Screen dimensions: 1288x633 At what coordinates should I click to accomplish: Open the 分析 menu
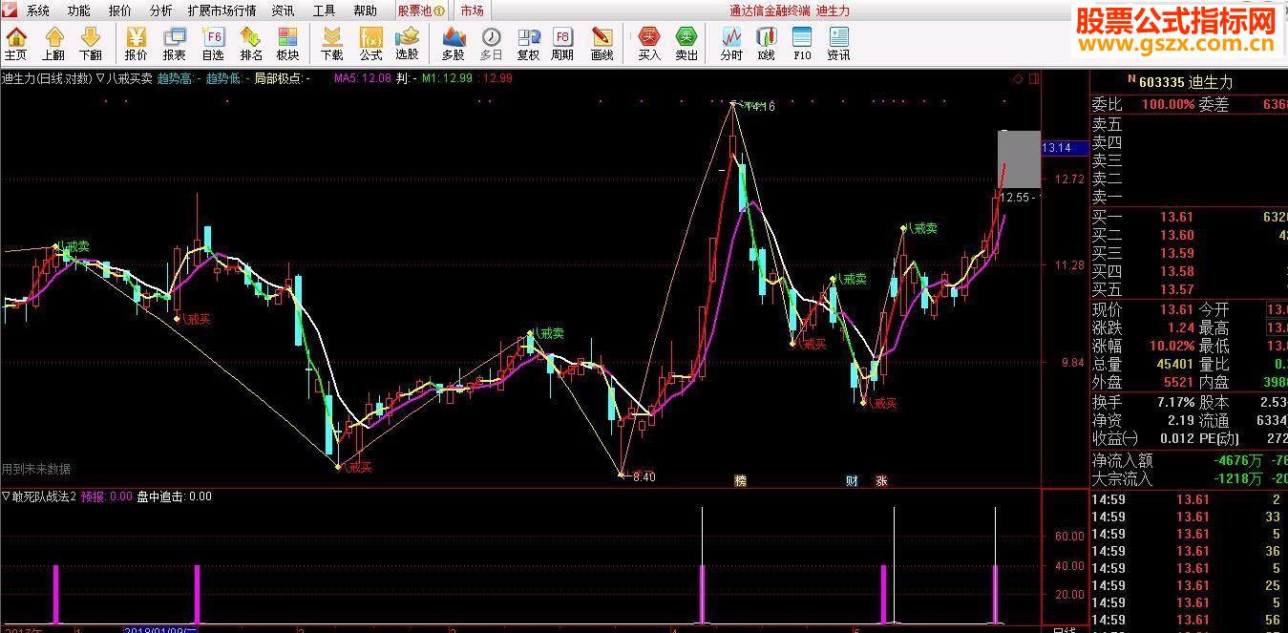[161, 11]
